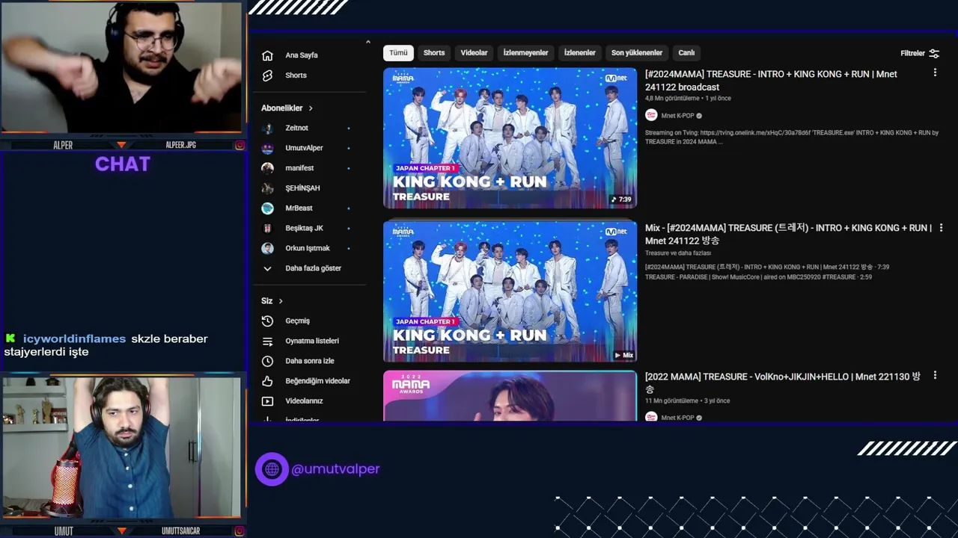The height and width of the screenshot is (538, 958).
Task: Click Mnet K-POP avatar under first video
Action: click(x=651, y=115)
